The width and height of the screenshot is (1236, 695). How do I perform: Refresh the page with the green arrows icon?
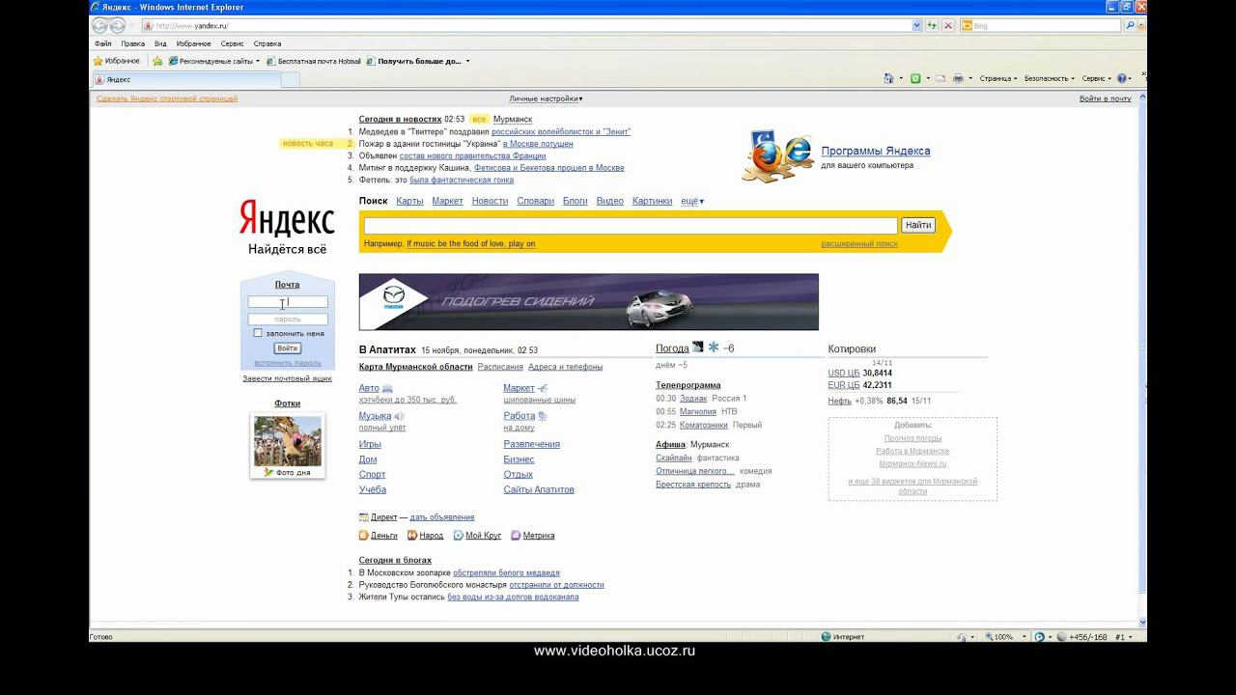pos(933,26)
